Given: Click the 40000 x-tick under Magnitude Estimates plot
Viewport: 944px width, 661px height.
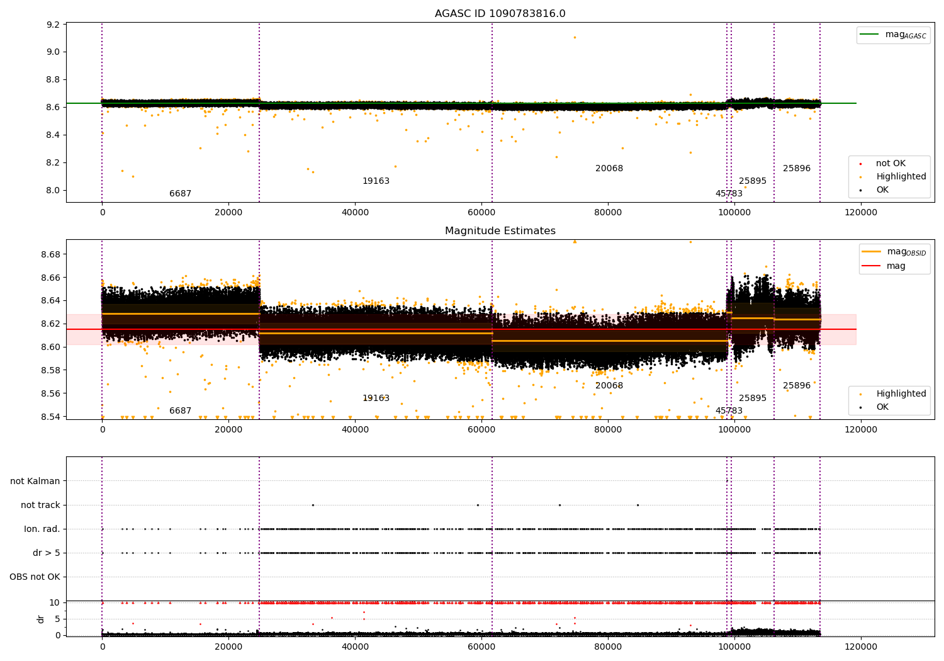Looking at the screenshot, I should pos(355,430).
